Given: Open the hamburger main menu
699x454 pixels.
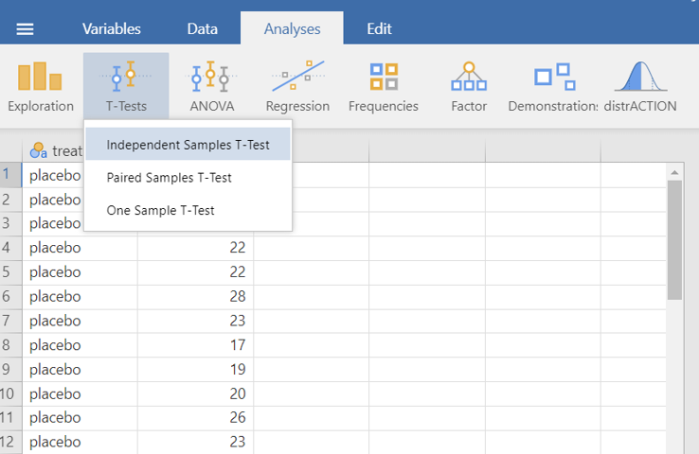Looking at the screenshot, I should pyautogui.click(x=26, y=28).
